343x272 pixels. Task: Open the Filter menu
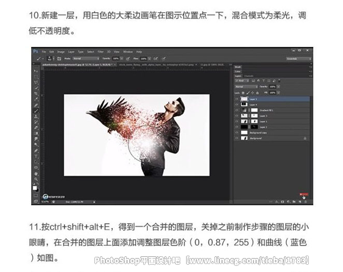pos(101,52)
